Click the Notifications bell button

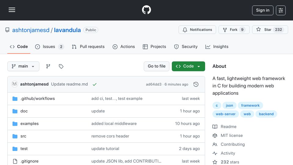(x=197, y=30)
